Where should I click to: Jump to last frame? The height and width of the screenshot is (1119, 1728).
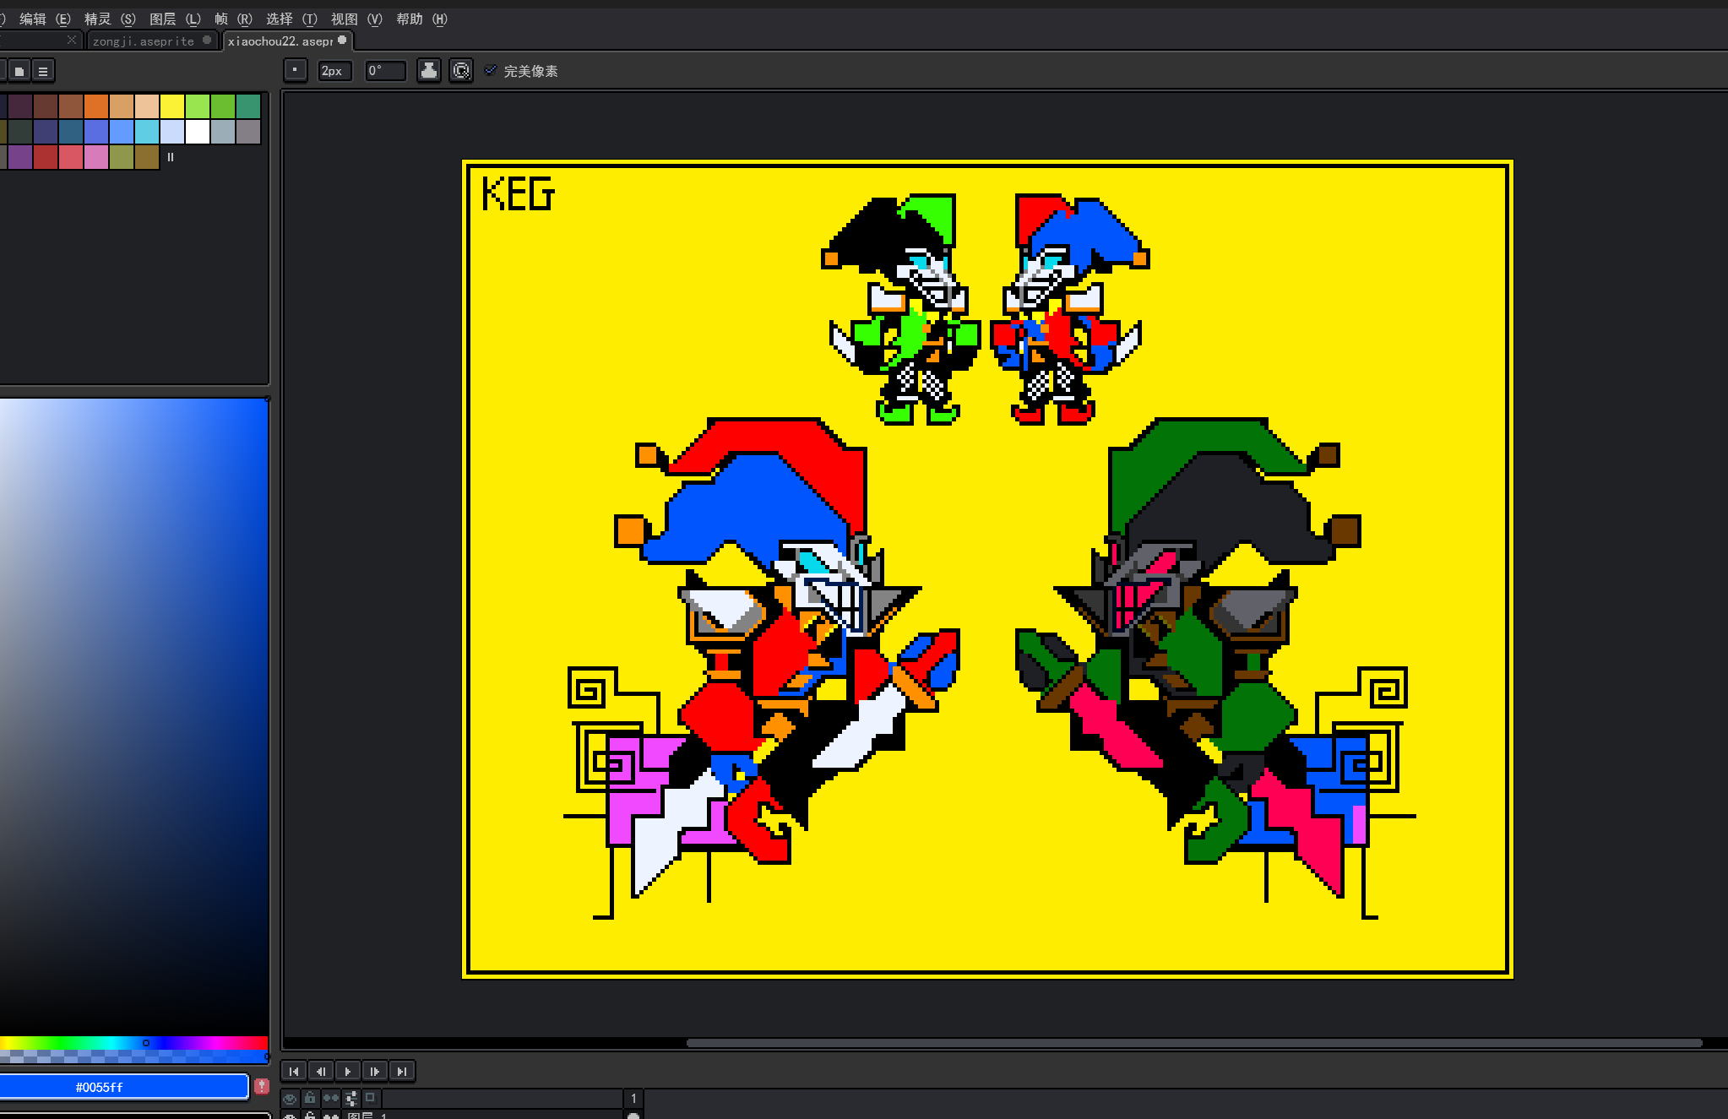click(x=402, y=1071)
